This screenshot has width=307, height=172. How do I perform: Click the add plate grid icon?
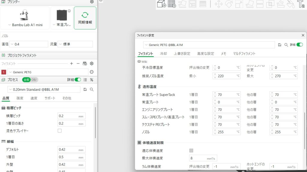(172, 4)
